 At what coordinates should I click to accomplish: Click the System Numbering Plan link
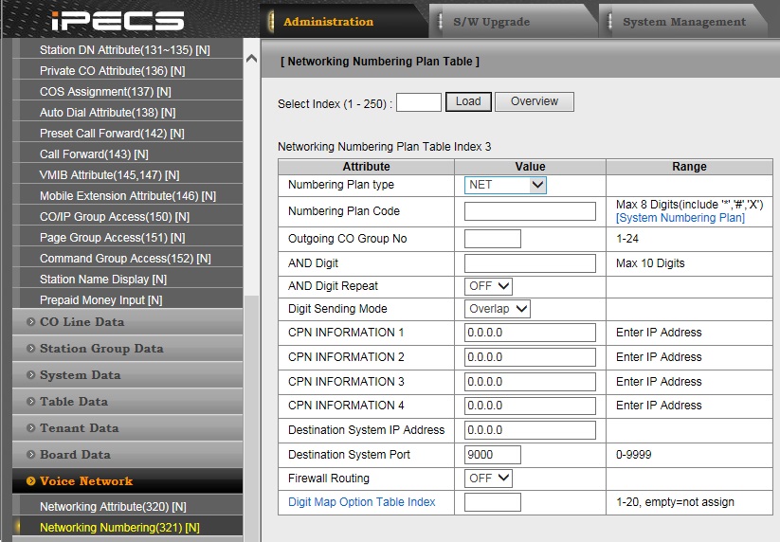click(680, 218)
